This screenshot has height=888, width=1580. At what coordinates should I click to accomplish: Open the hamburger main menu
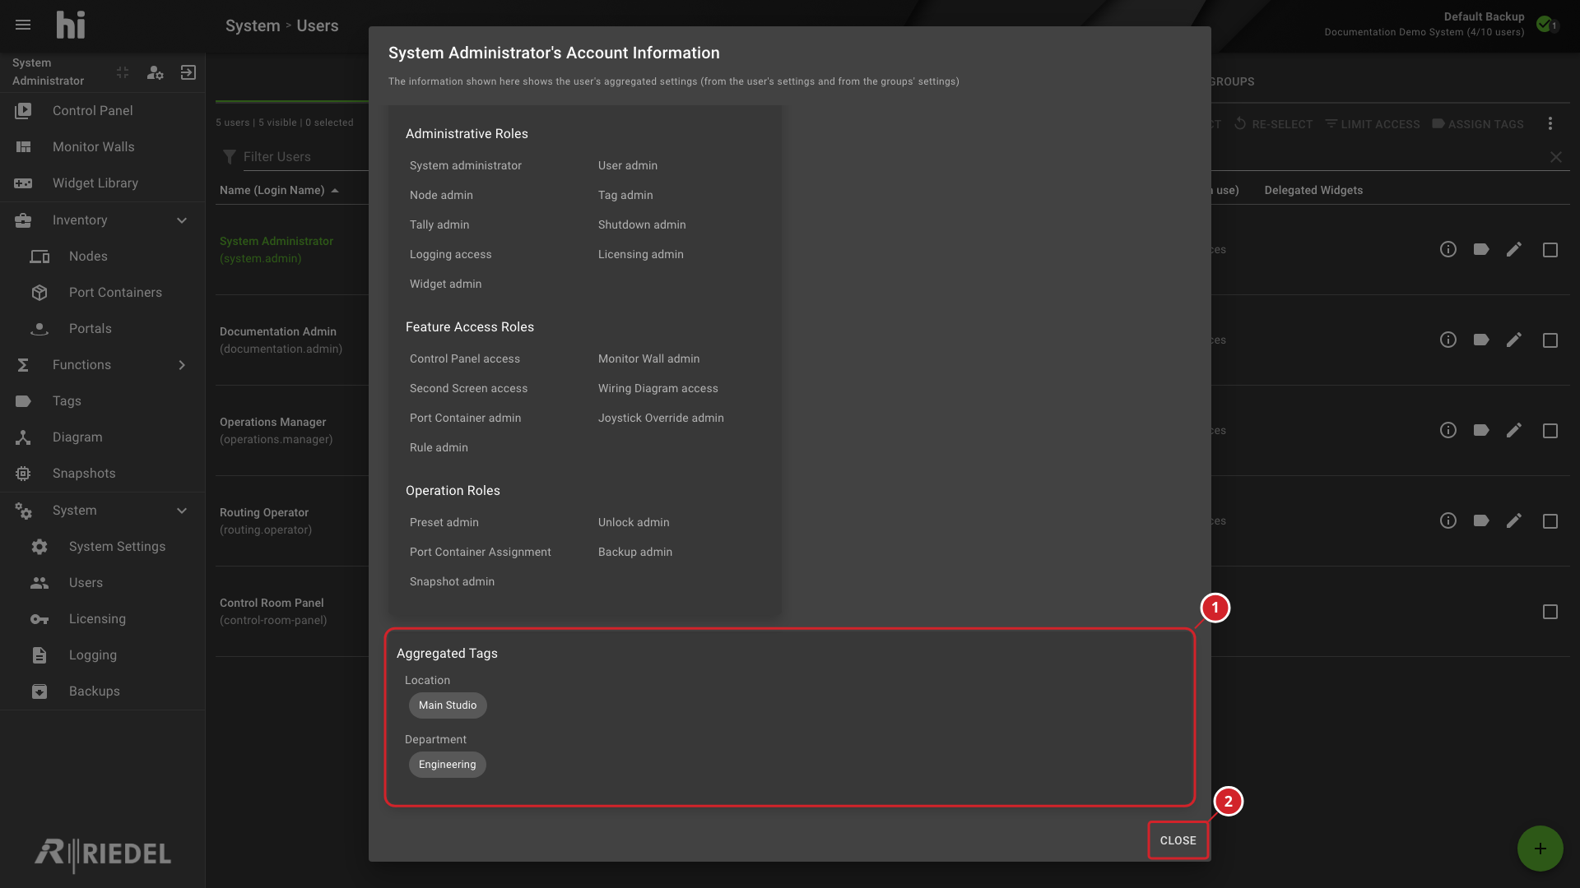click(23, 25)
